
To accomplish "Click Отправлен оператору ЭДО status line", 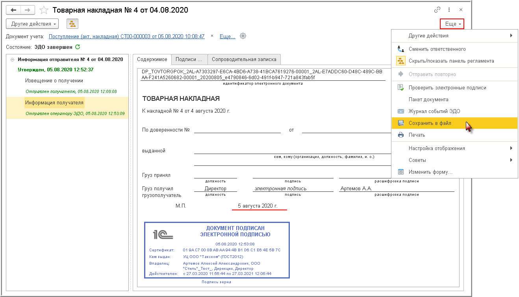I will click(x=75, y=114).
